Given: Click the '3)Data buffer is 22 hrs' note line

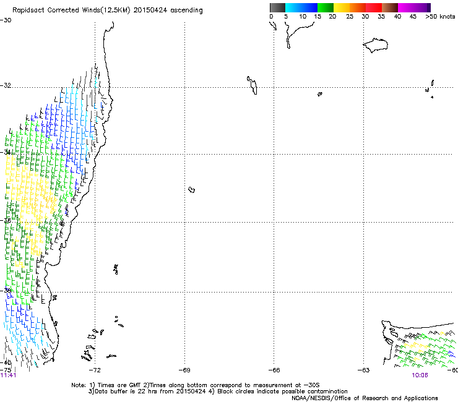Looking at the screenshot, I should click(x=218, y=391).
